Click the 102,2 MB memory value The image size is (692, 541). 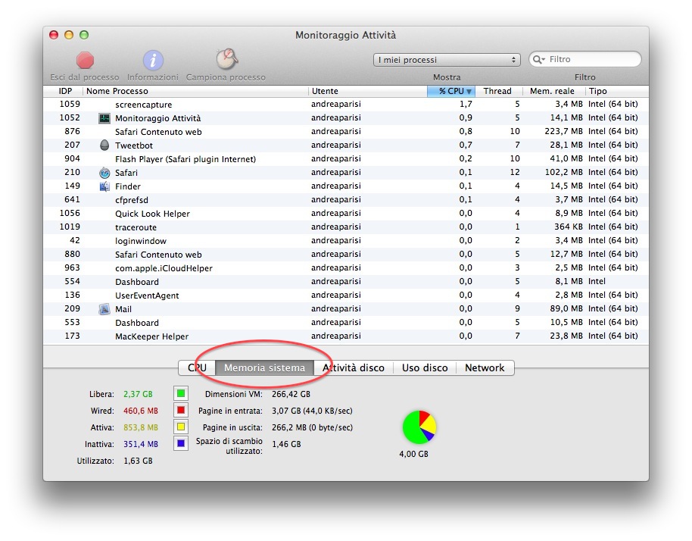point(563,172)
